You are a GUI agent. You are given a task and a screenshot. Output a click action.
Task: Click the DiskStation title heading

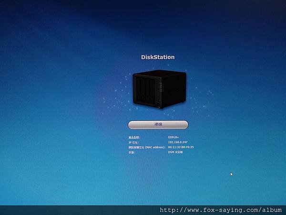click(x=158, y=57)
